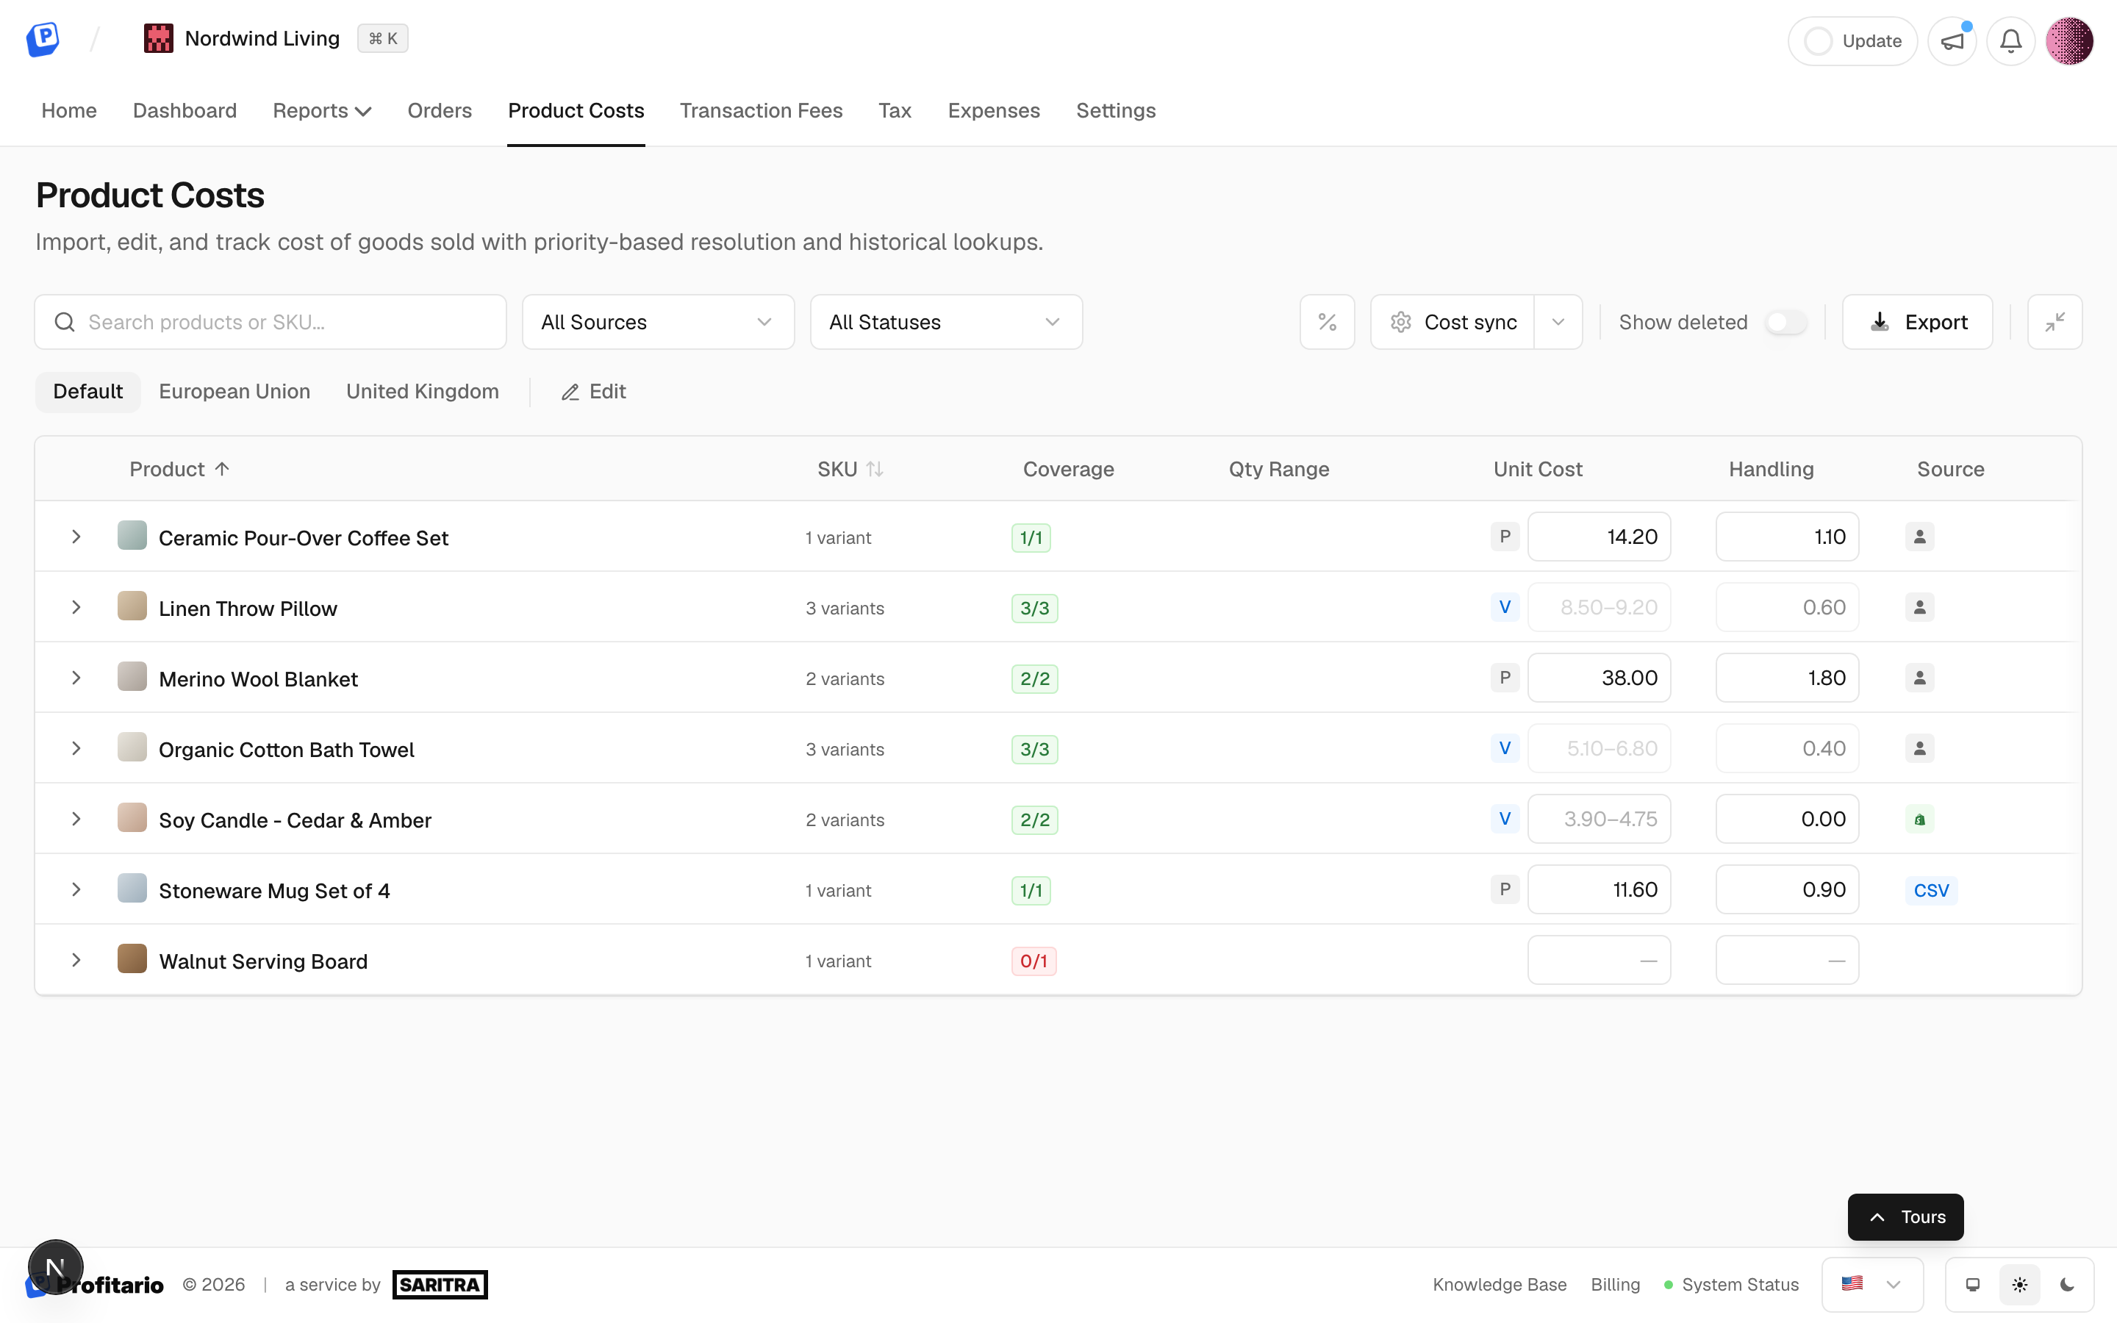
Task: Click Shopify source icon for Soy Candle row
Action: (x=1919, y=820)
